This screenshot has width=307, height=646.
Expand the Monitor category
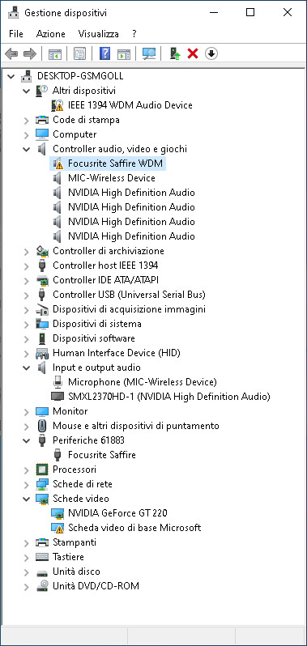[x=27, y=411]
